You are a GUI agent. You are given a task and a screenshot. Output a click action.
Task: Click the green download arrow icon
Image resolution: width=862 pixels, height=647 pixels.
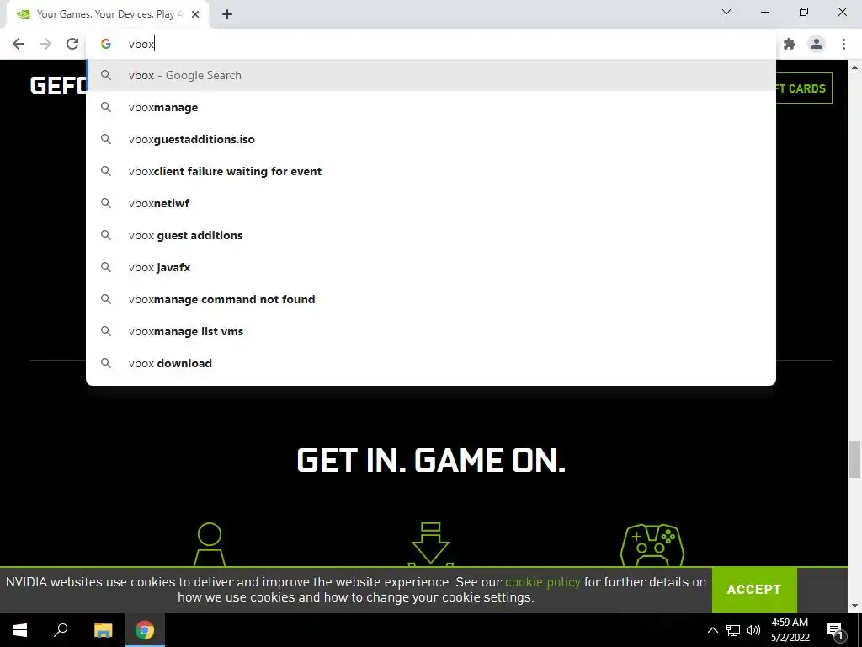[x=430, y=544]
